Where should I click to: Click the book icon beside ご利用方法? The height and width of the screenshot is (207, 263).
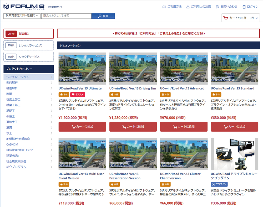pos(164,7)
